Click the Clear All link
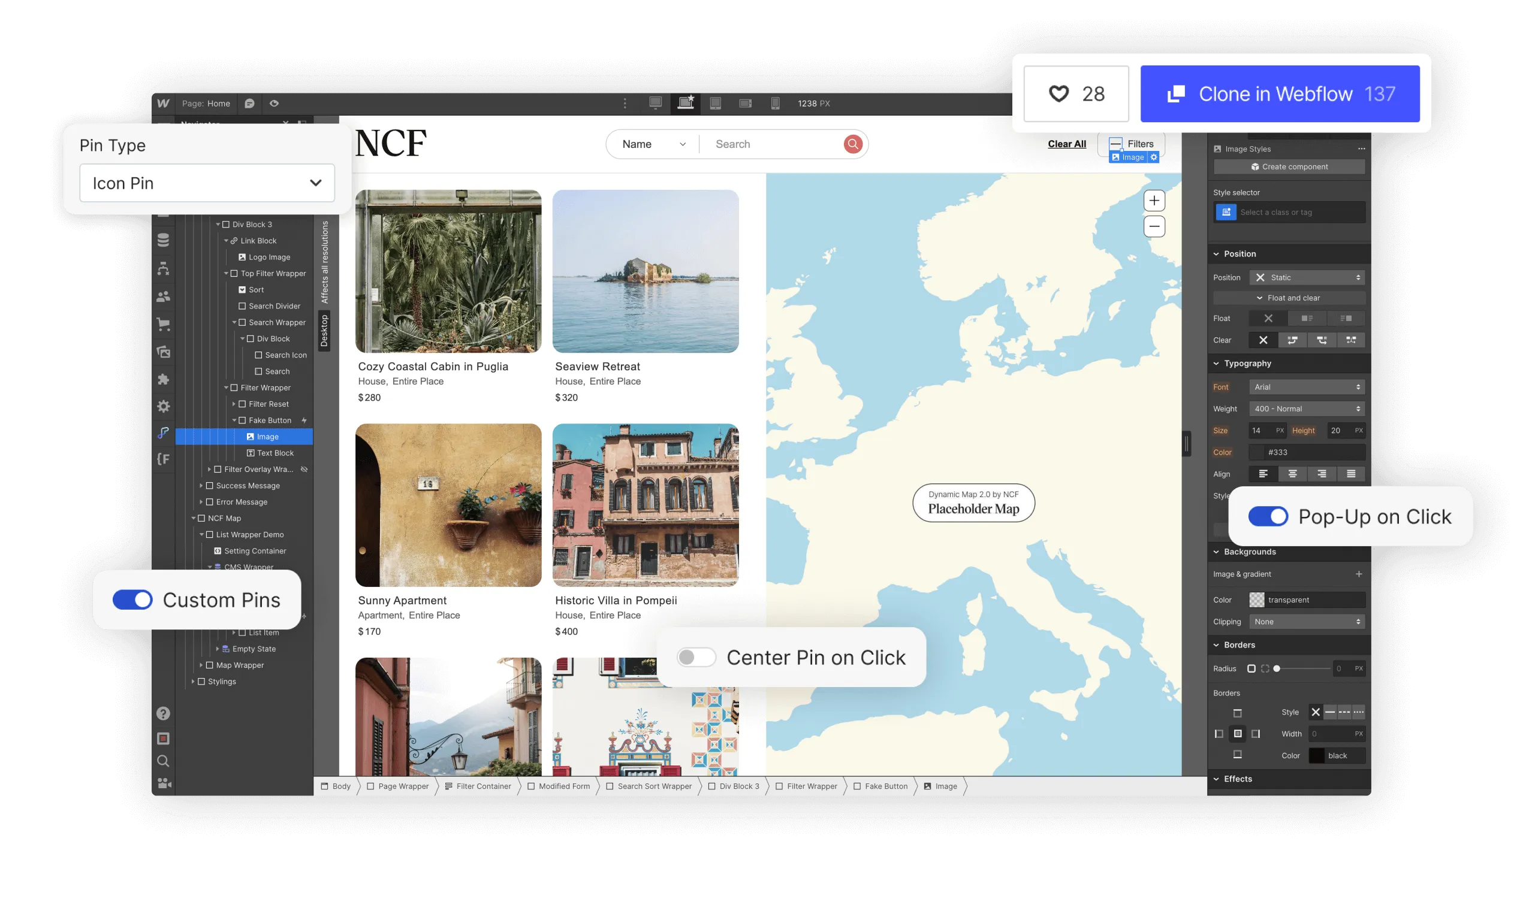Viewport: 1523px width, 911px height. [1067, 144]
